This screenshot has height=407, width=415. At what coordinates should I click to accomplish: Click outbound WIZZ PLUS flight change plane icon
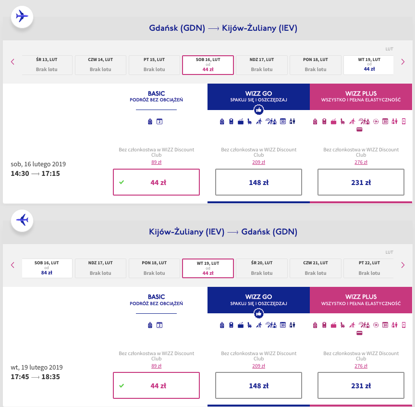pyautogui.click(x=376, y=122)
